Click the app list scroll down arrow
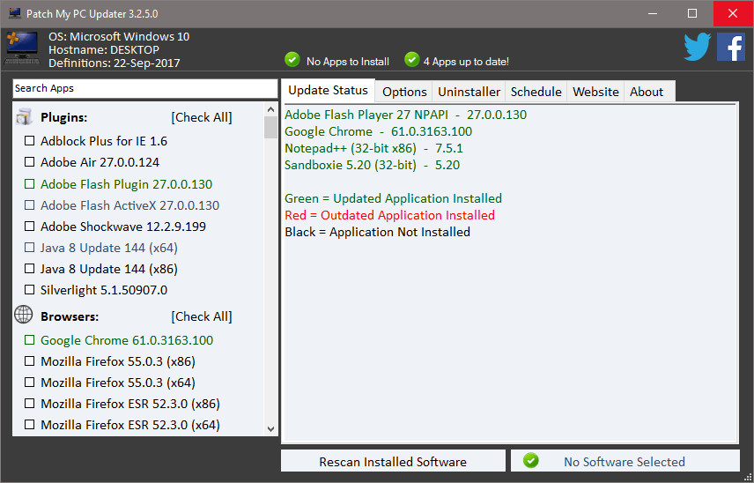 pos(270,428)
